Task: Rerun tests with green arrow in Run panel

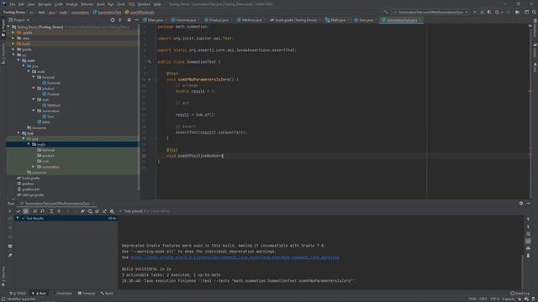Action: (9, 211)
